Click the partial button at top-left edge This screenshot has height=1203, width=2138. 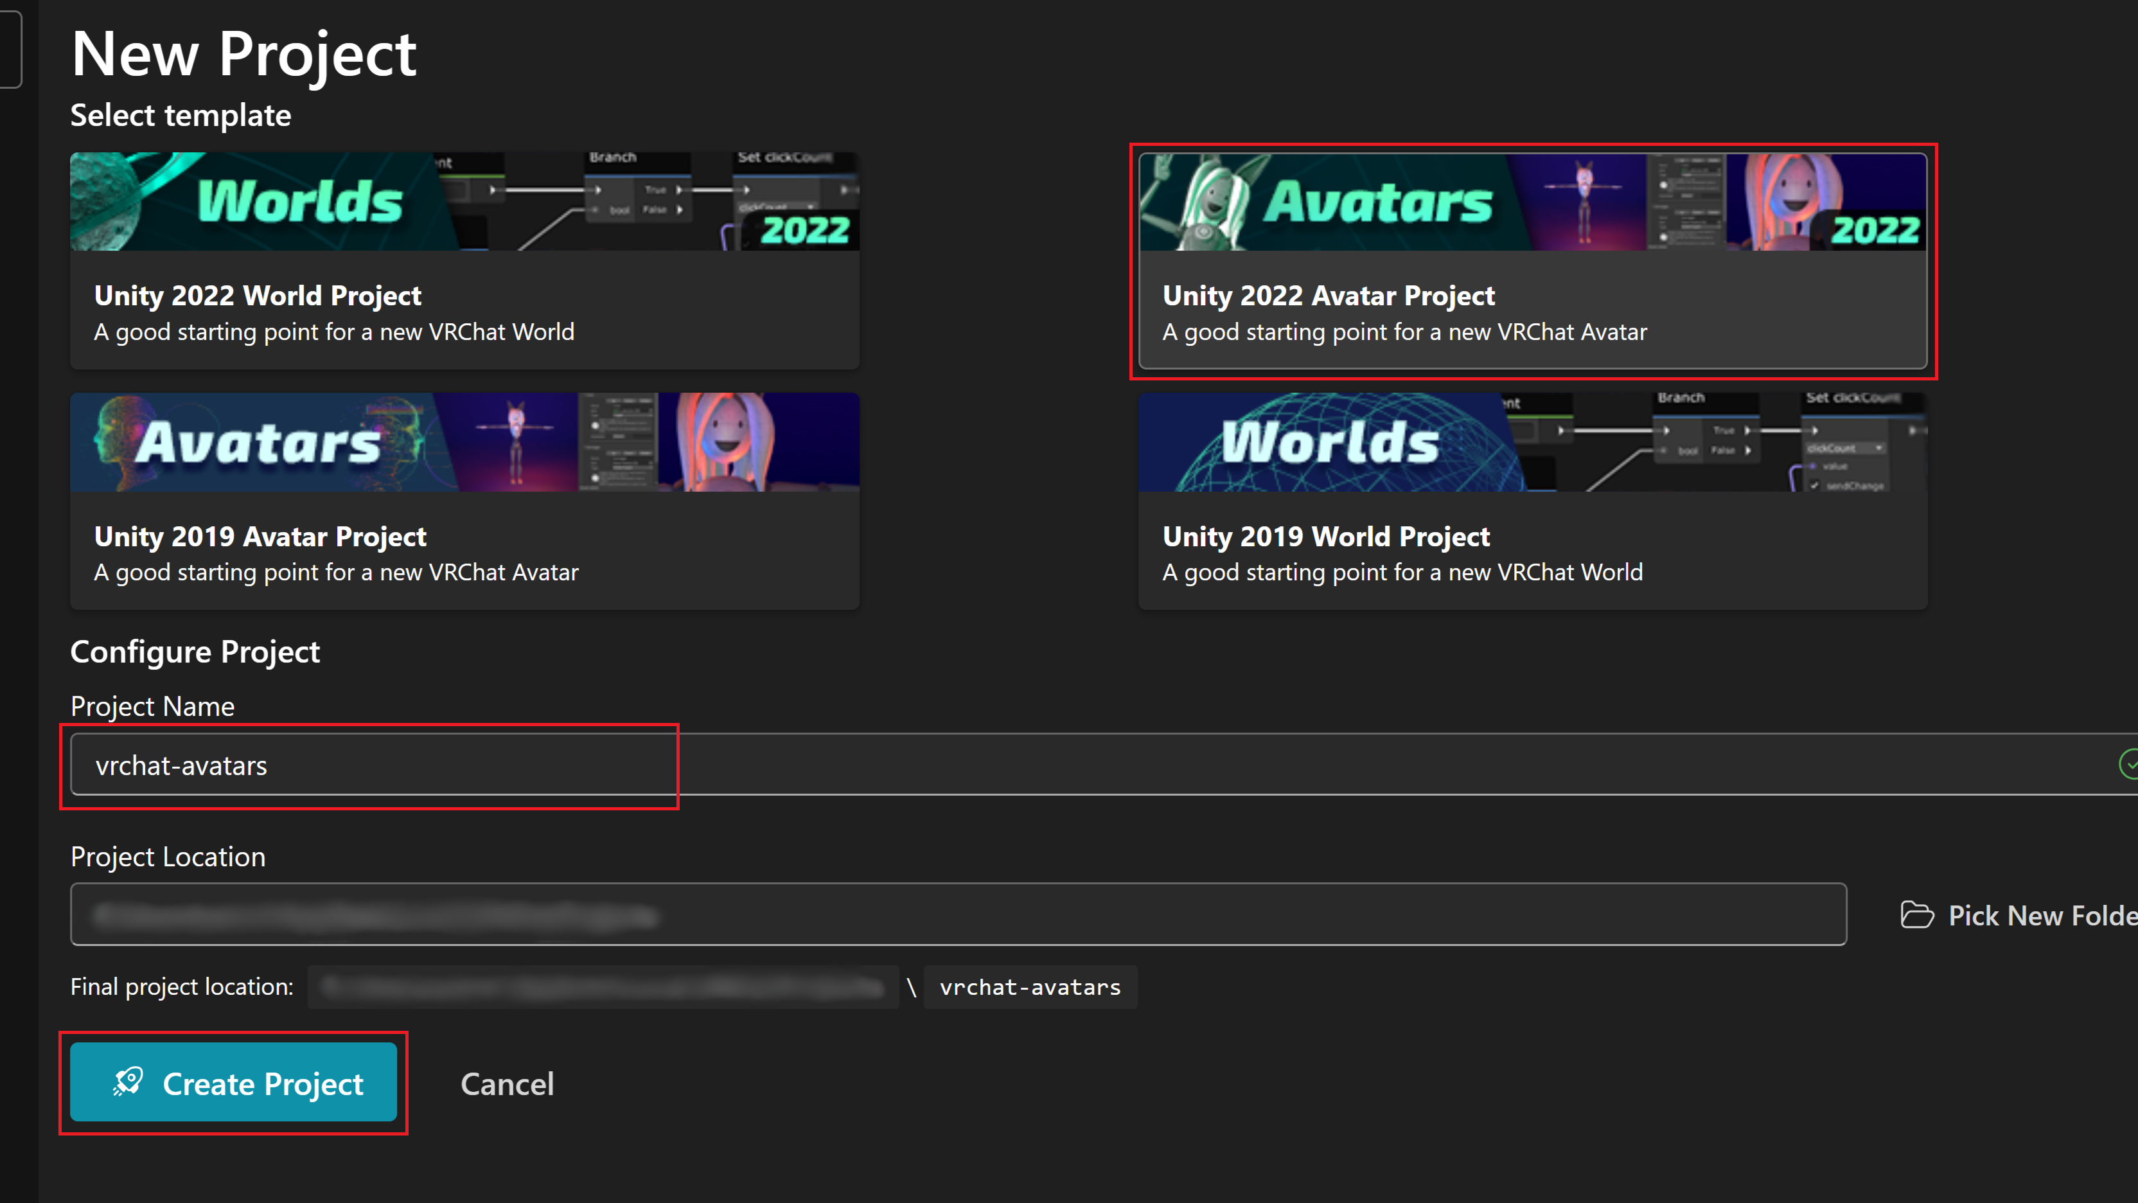pyautogui.click(x=10, y=48)
